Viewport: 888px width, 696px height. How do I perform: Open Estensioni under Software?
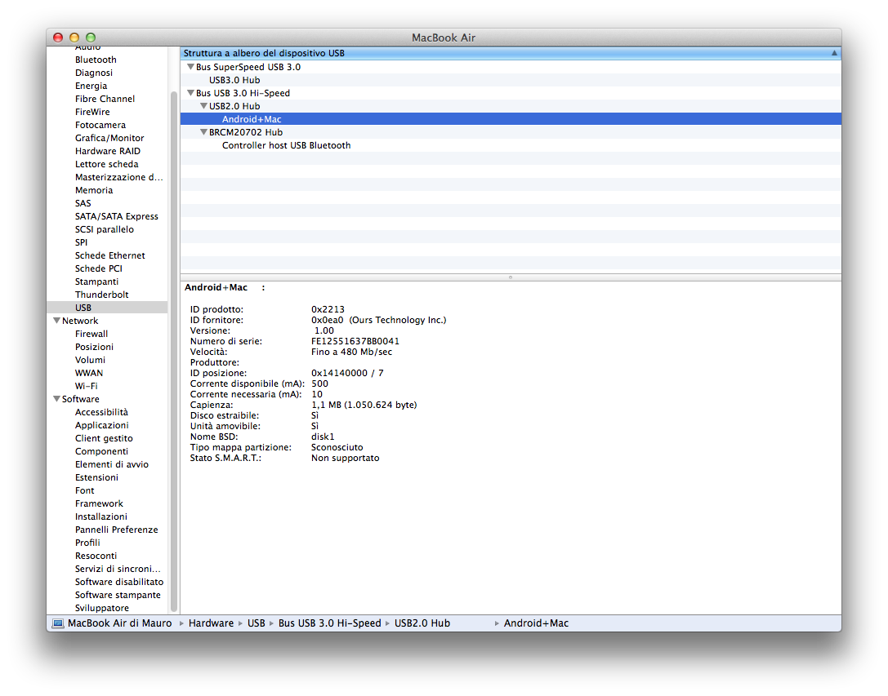click(x=96, y=477)
